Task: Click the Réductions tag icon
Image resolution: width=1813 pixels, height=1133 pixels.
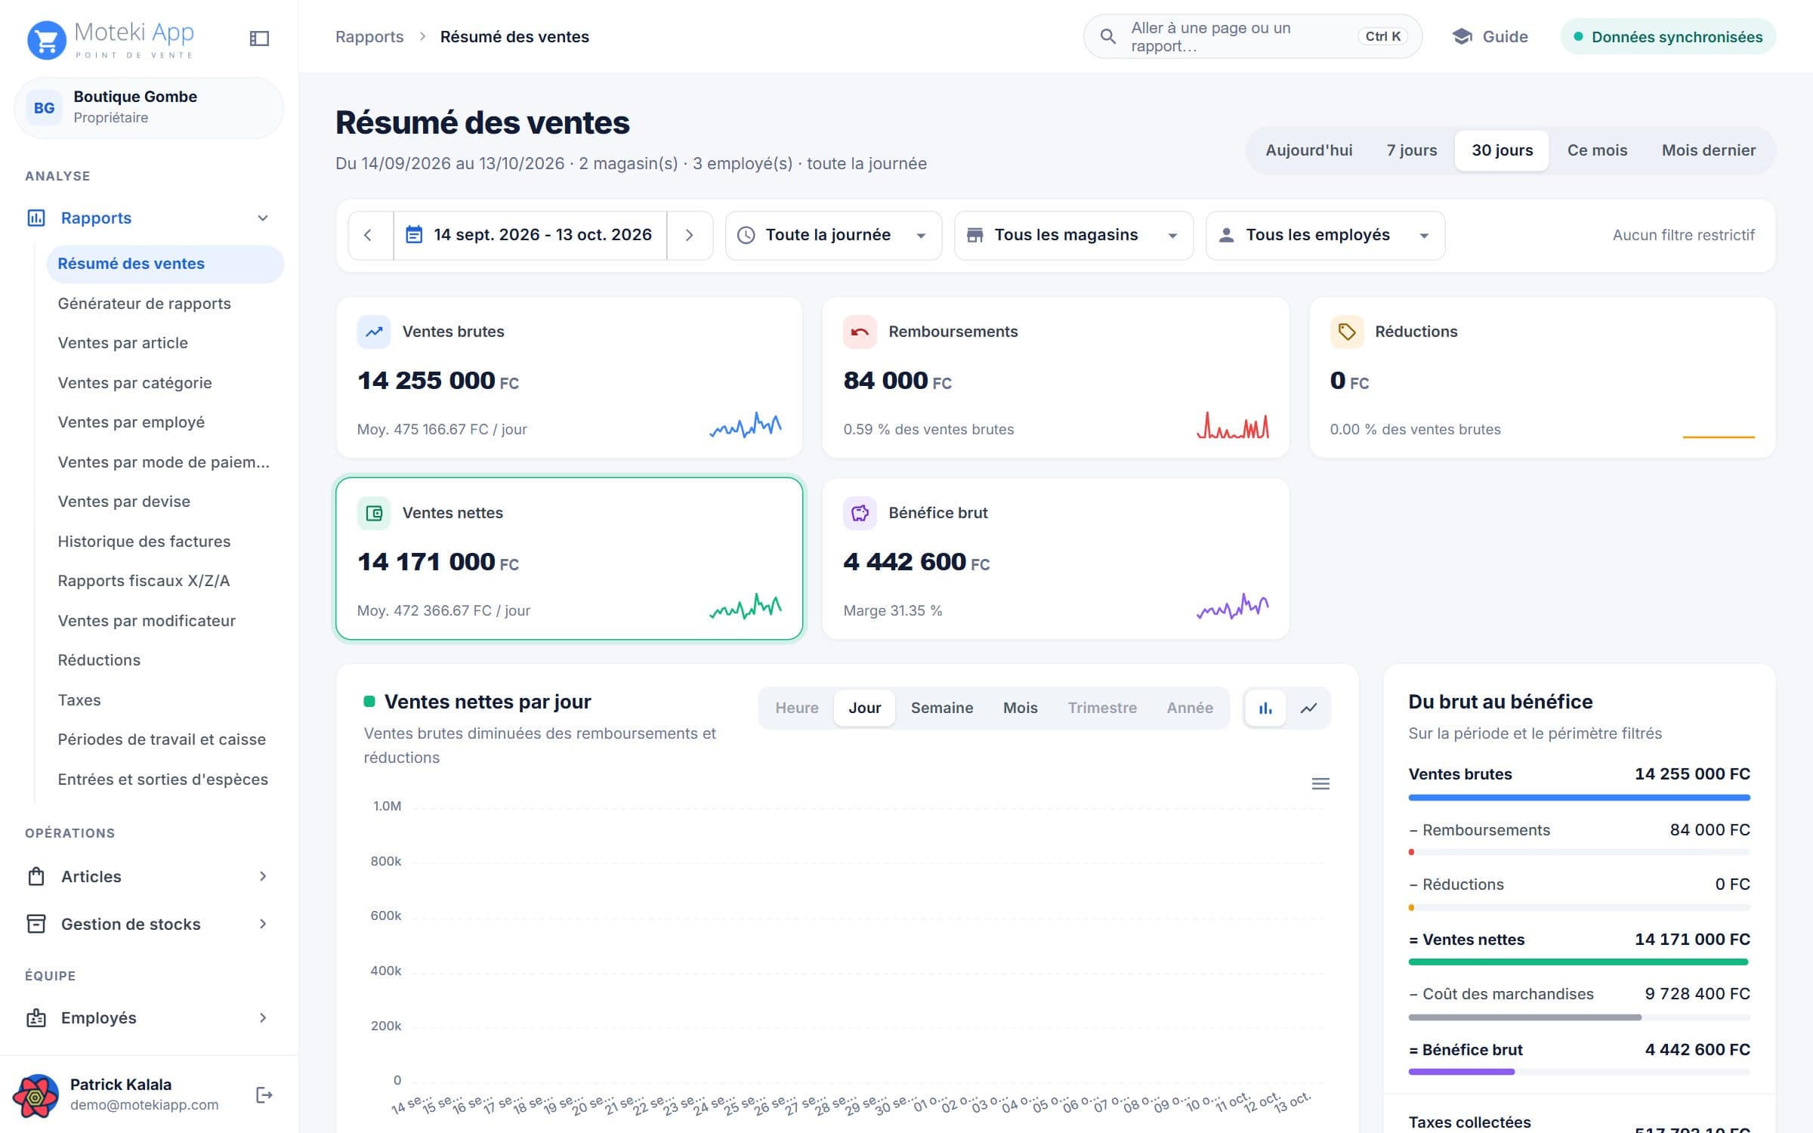Action: point(1346,332)
